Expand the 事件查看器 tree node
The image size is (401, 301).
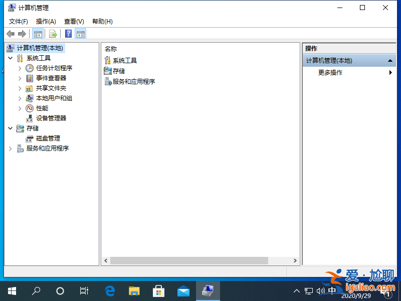pos(20,78)
